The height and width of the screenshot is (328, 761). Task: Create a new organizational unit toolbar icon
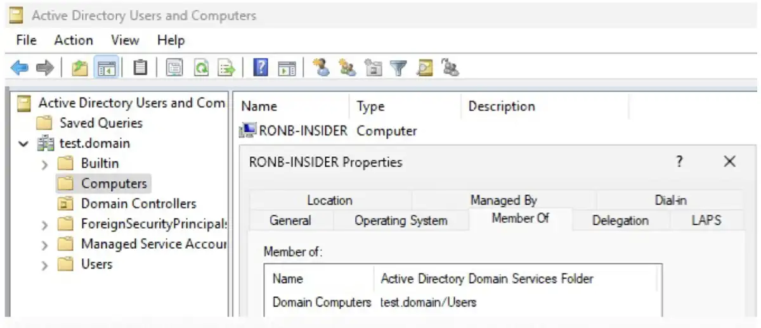click(x=373, y=67)
